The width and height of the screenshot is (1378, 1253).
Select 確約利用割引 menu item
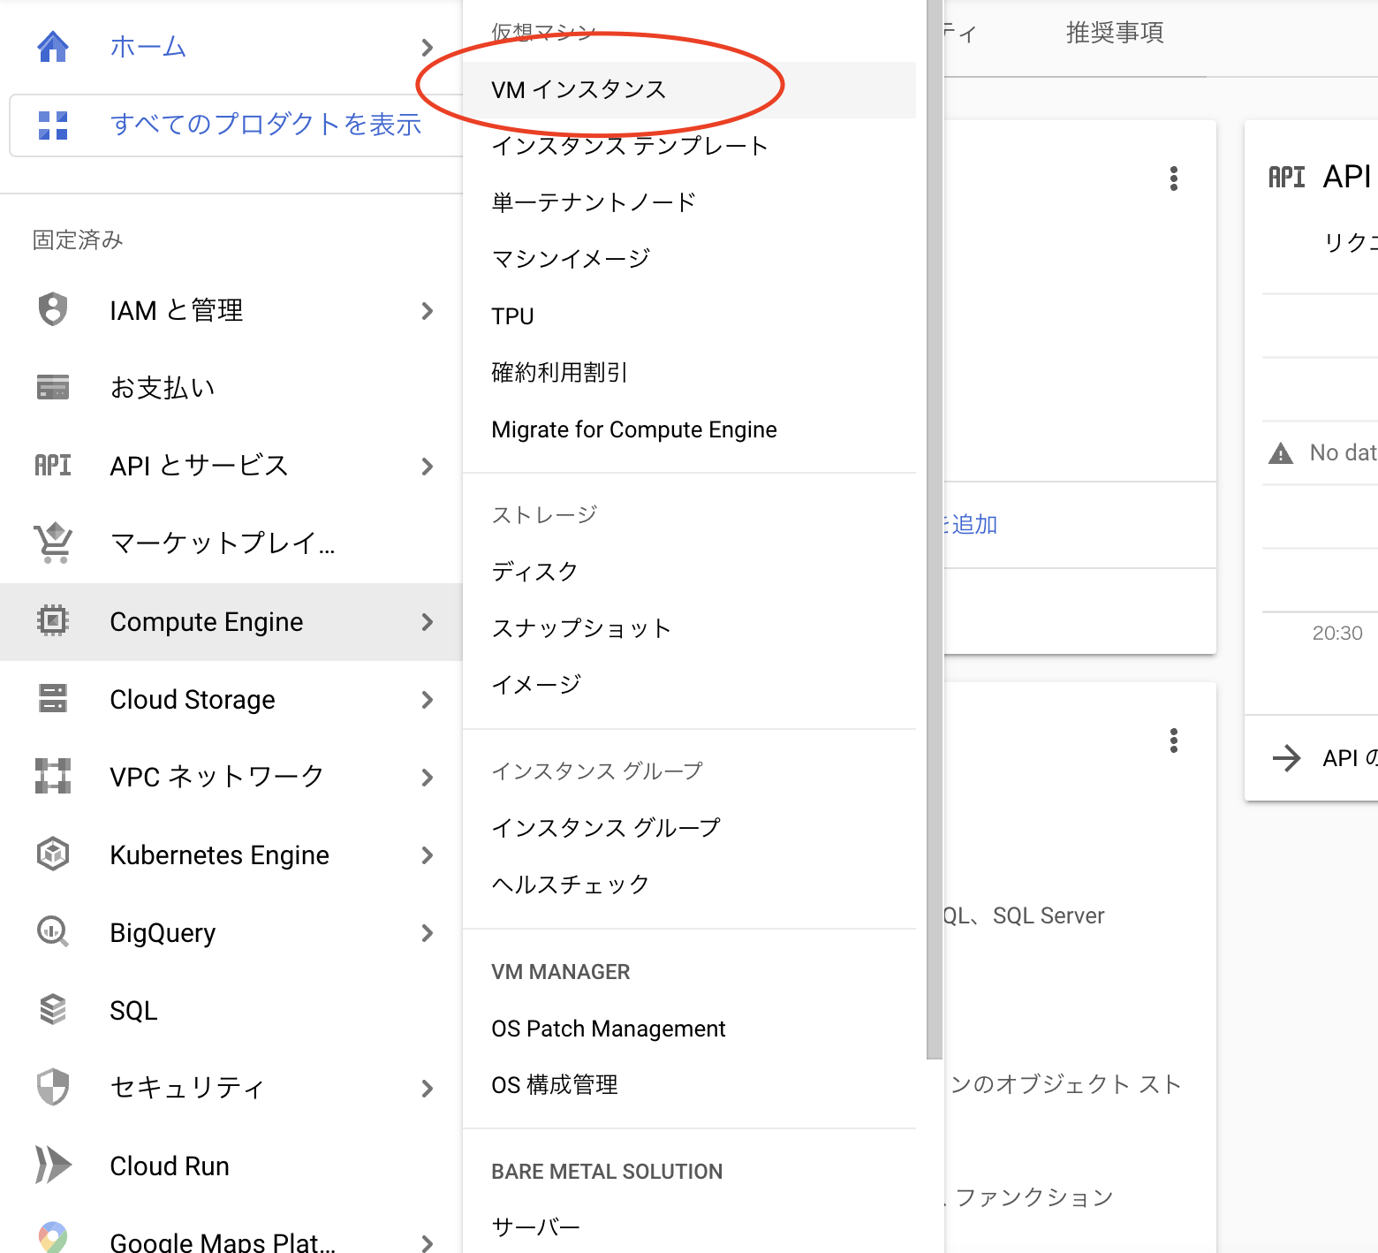[x=689, y=372]
